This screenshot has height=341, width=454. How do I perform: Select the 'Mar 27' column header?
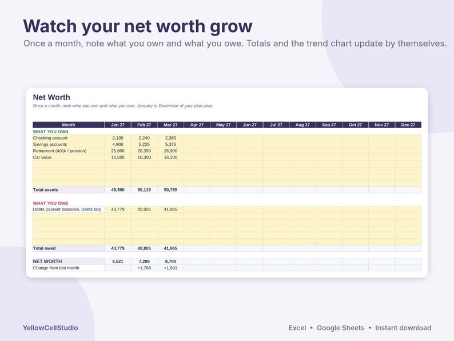[x=170, y=125]
